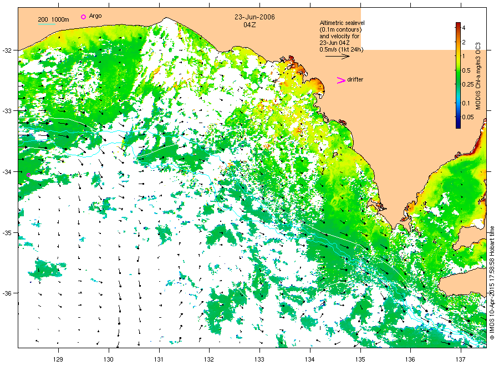Click the velocity scale reference arrow
Image resolution: width=499 pixels, height=366 pixels.
click(337, 57)
